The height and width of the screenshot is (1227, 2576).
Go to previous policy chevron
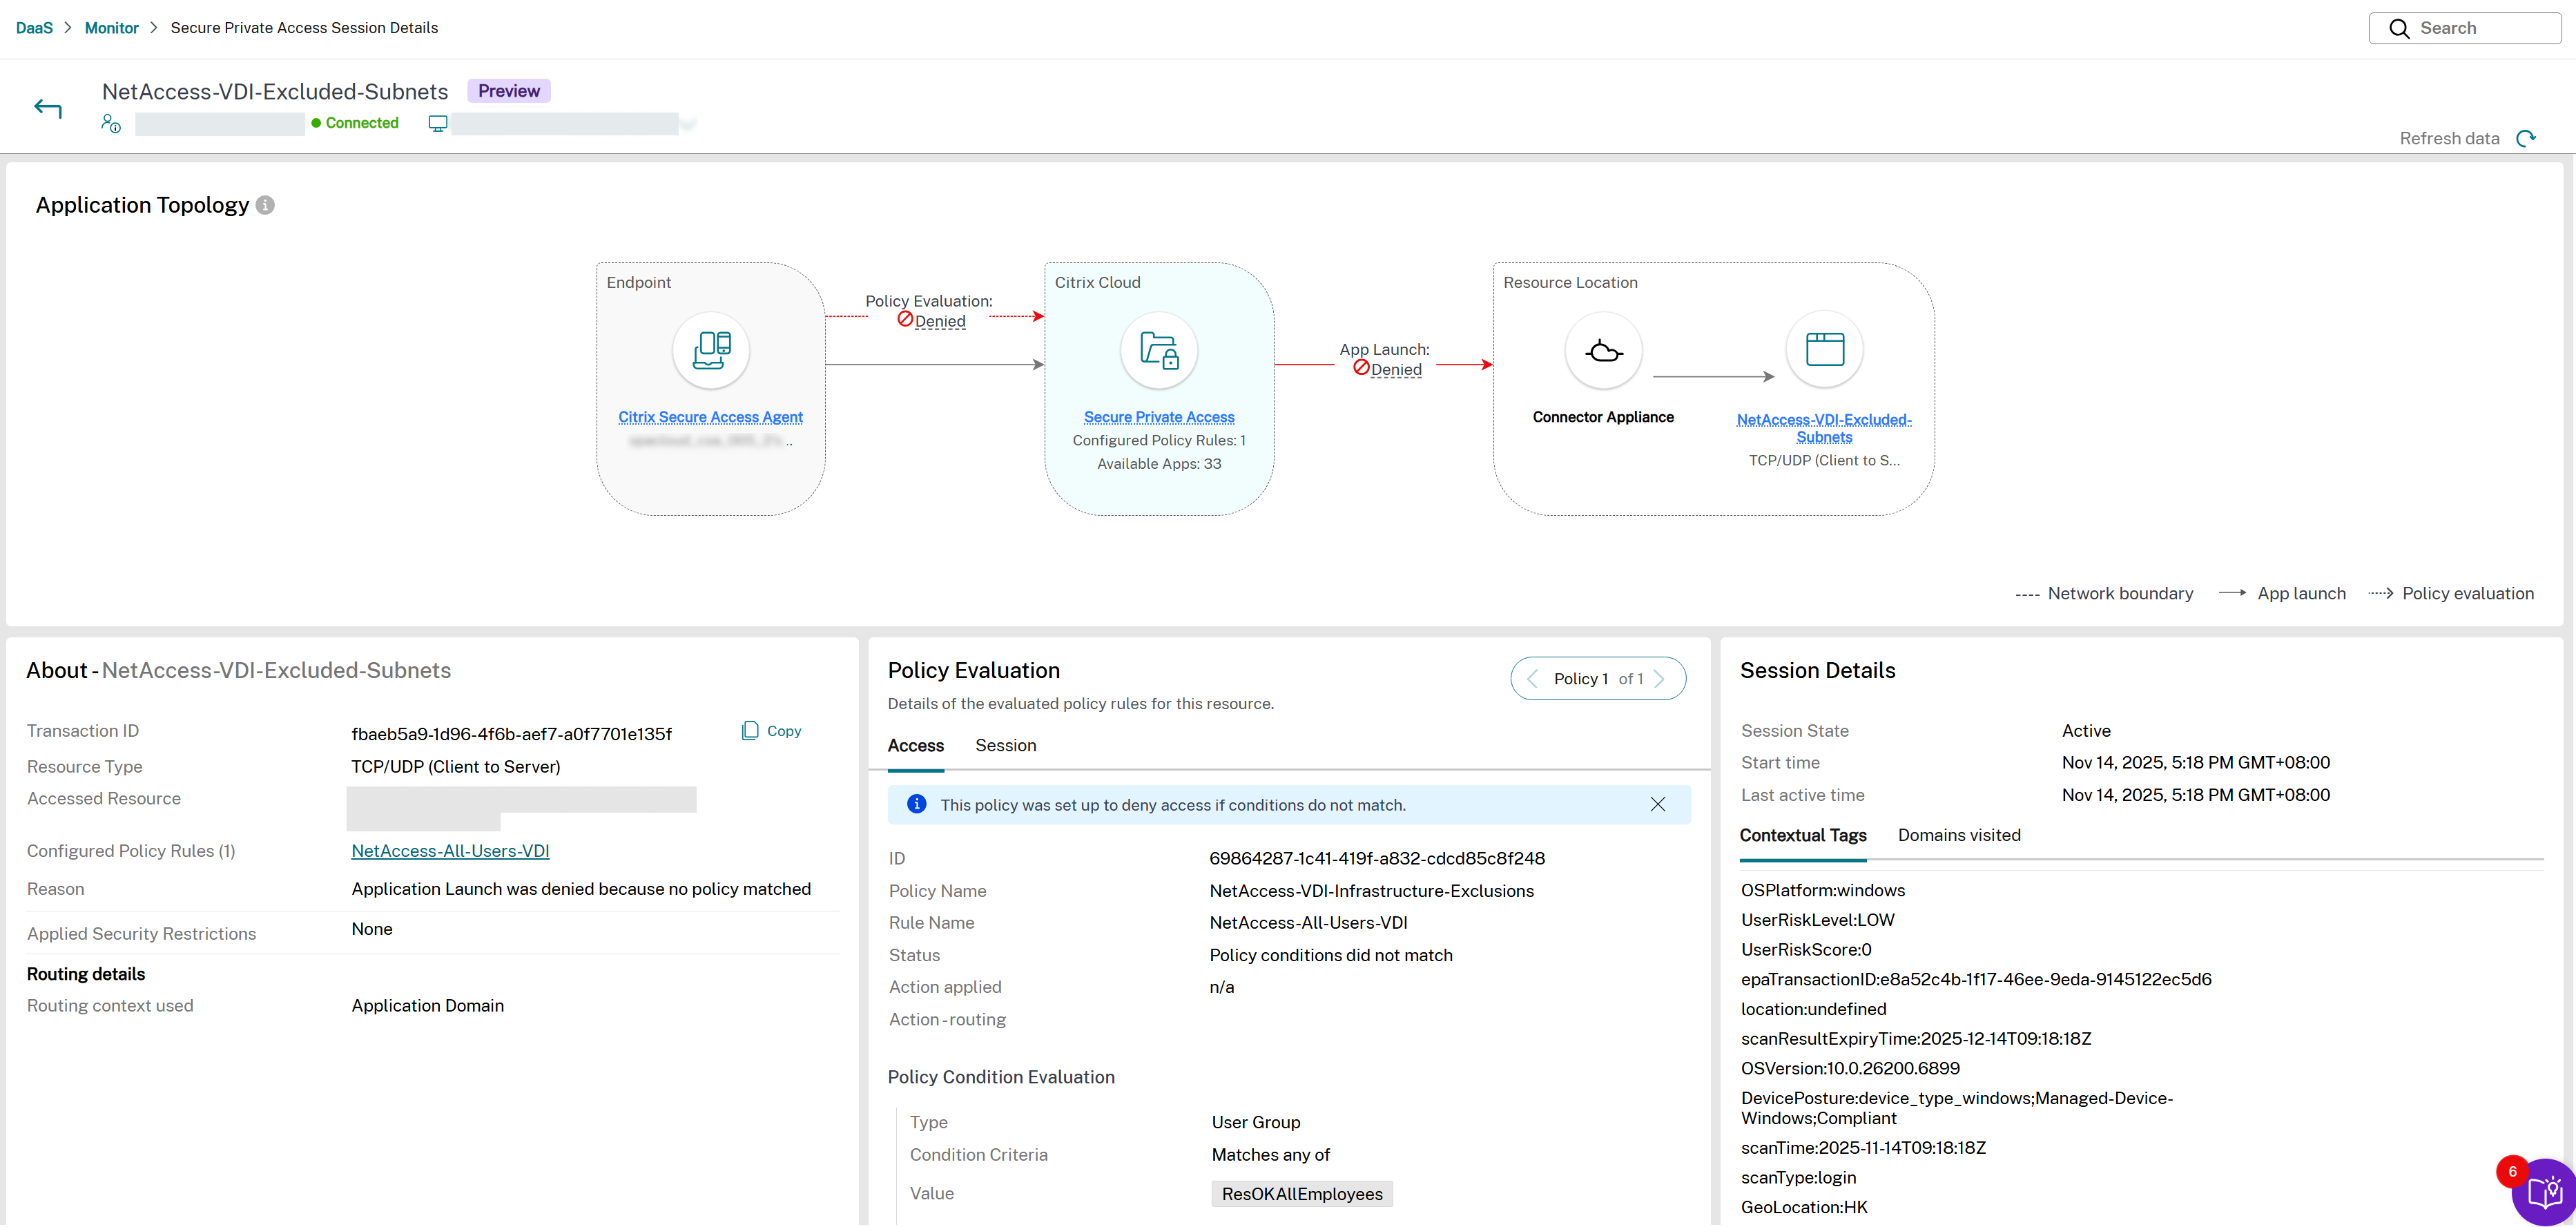1532,679
